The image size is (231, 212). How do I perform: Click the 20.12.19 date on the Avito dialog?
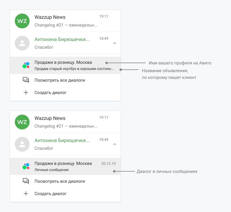(109, 164)
